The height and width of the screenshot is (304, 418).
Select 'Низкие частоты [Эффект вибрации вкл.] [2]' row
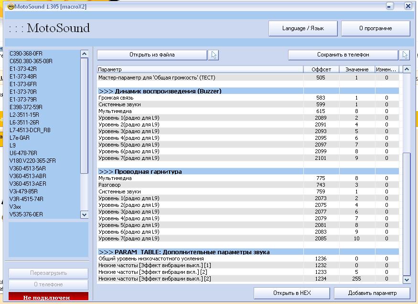pyautogui.click(x=248, y=272)
